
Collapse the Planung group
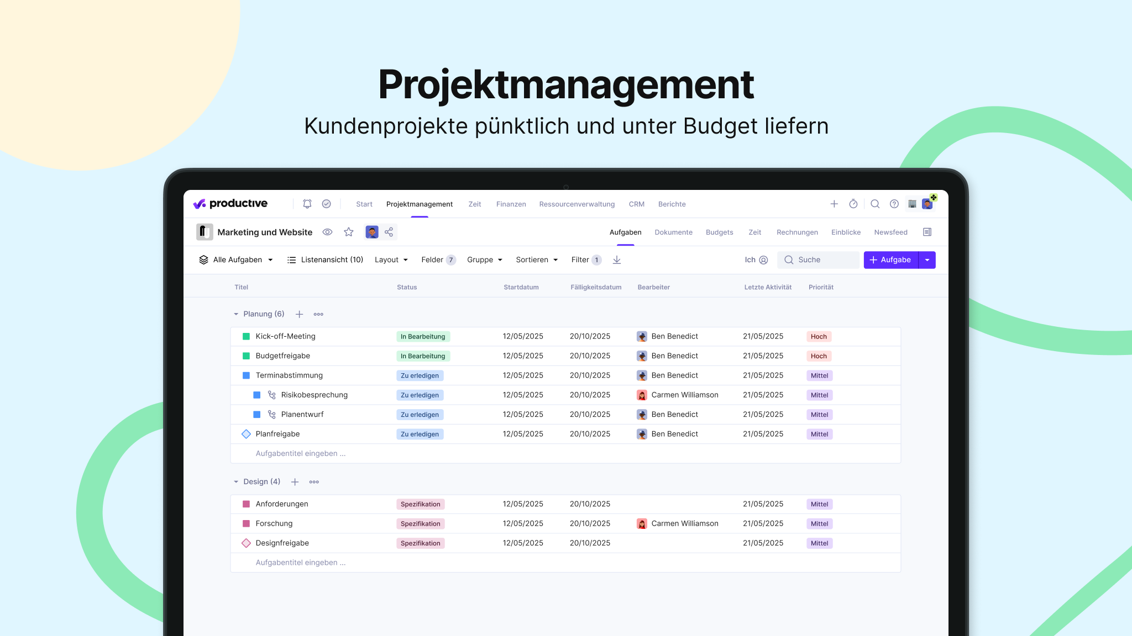(236, 314)
